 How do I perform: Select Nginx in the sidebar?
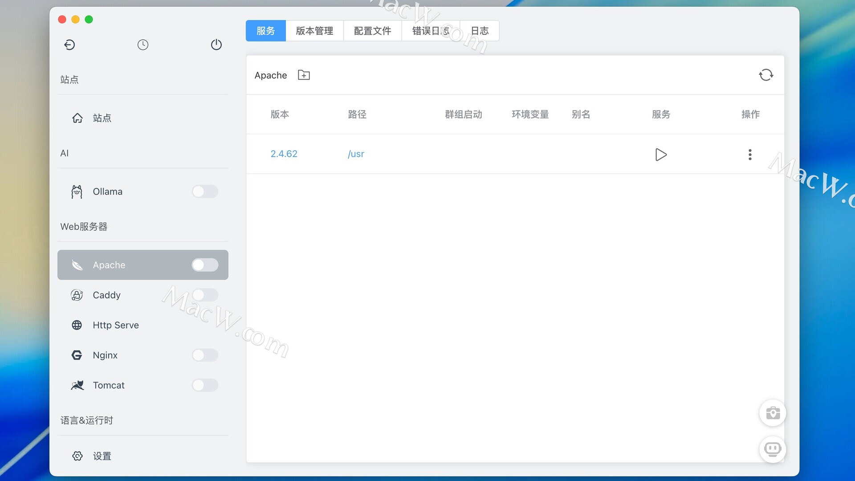[x=143, y=355]
